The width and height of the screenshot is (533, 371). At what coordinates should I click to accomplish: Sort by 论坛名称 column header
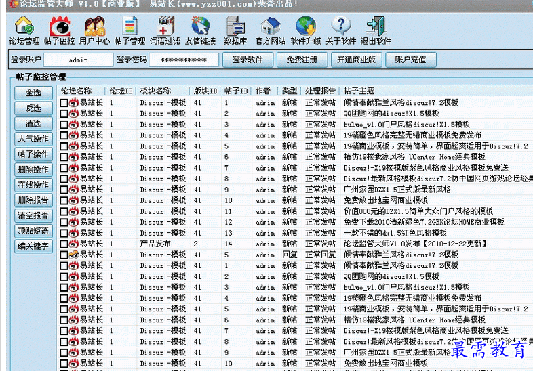click(81, 91)
